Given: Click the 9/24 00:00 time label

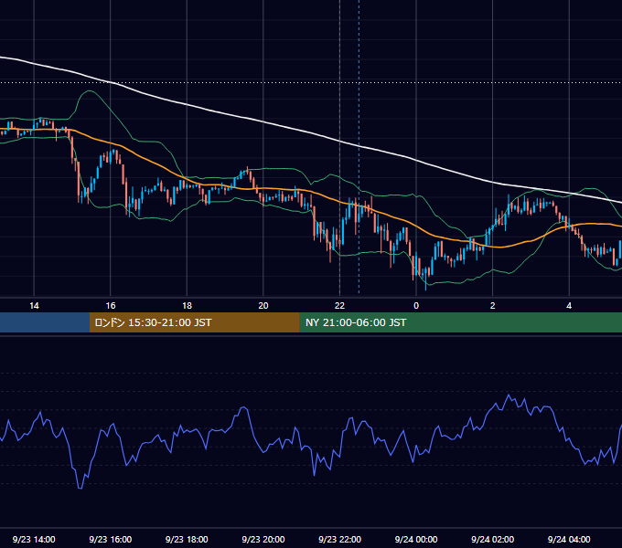Looking at the screenshot, I should click(416, 539).
